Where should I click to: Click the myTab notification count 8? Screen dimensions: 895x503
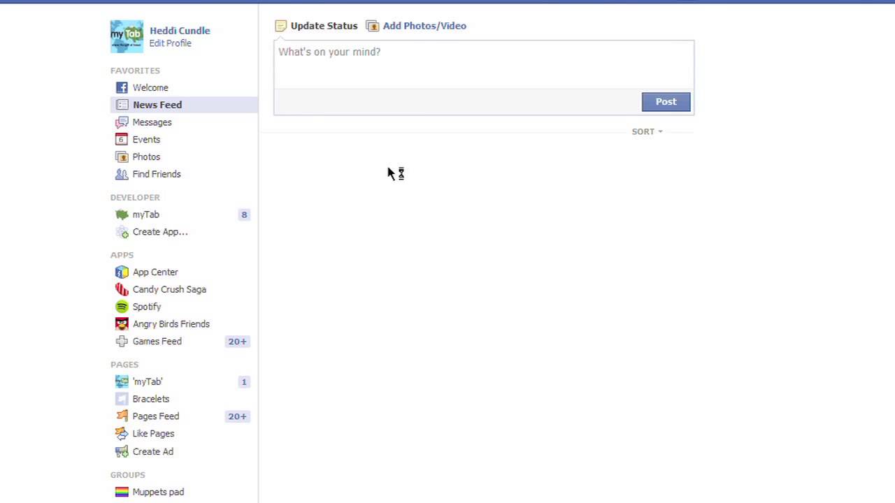[244, 214]
